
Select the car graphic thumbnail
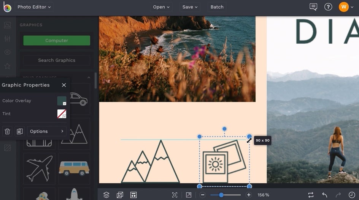(x=79, y=99)
